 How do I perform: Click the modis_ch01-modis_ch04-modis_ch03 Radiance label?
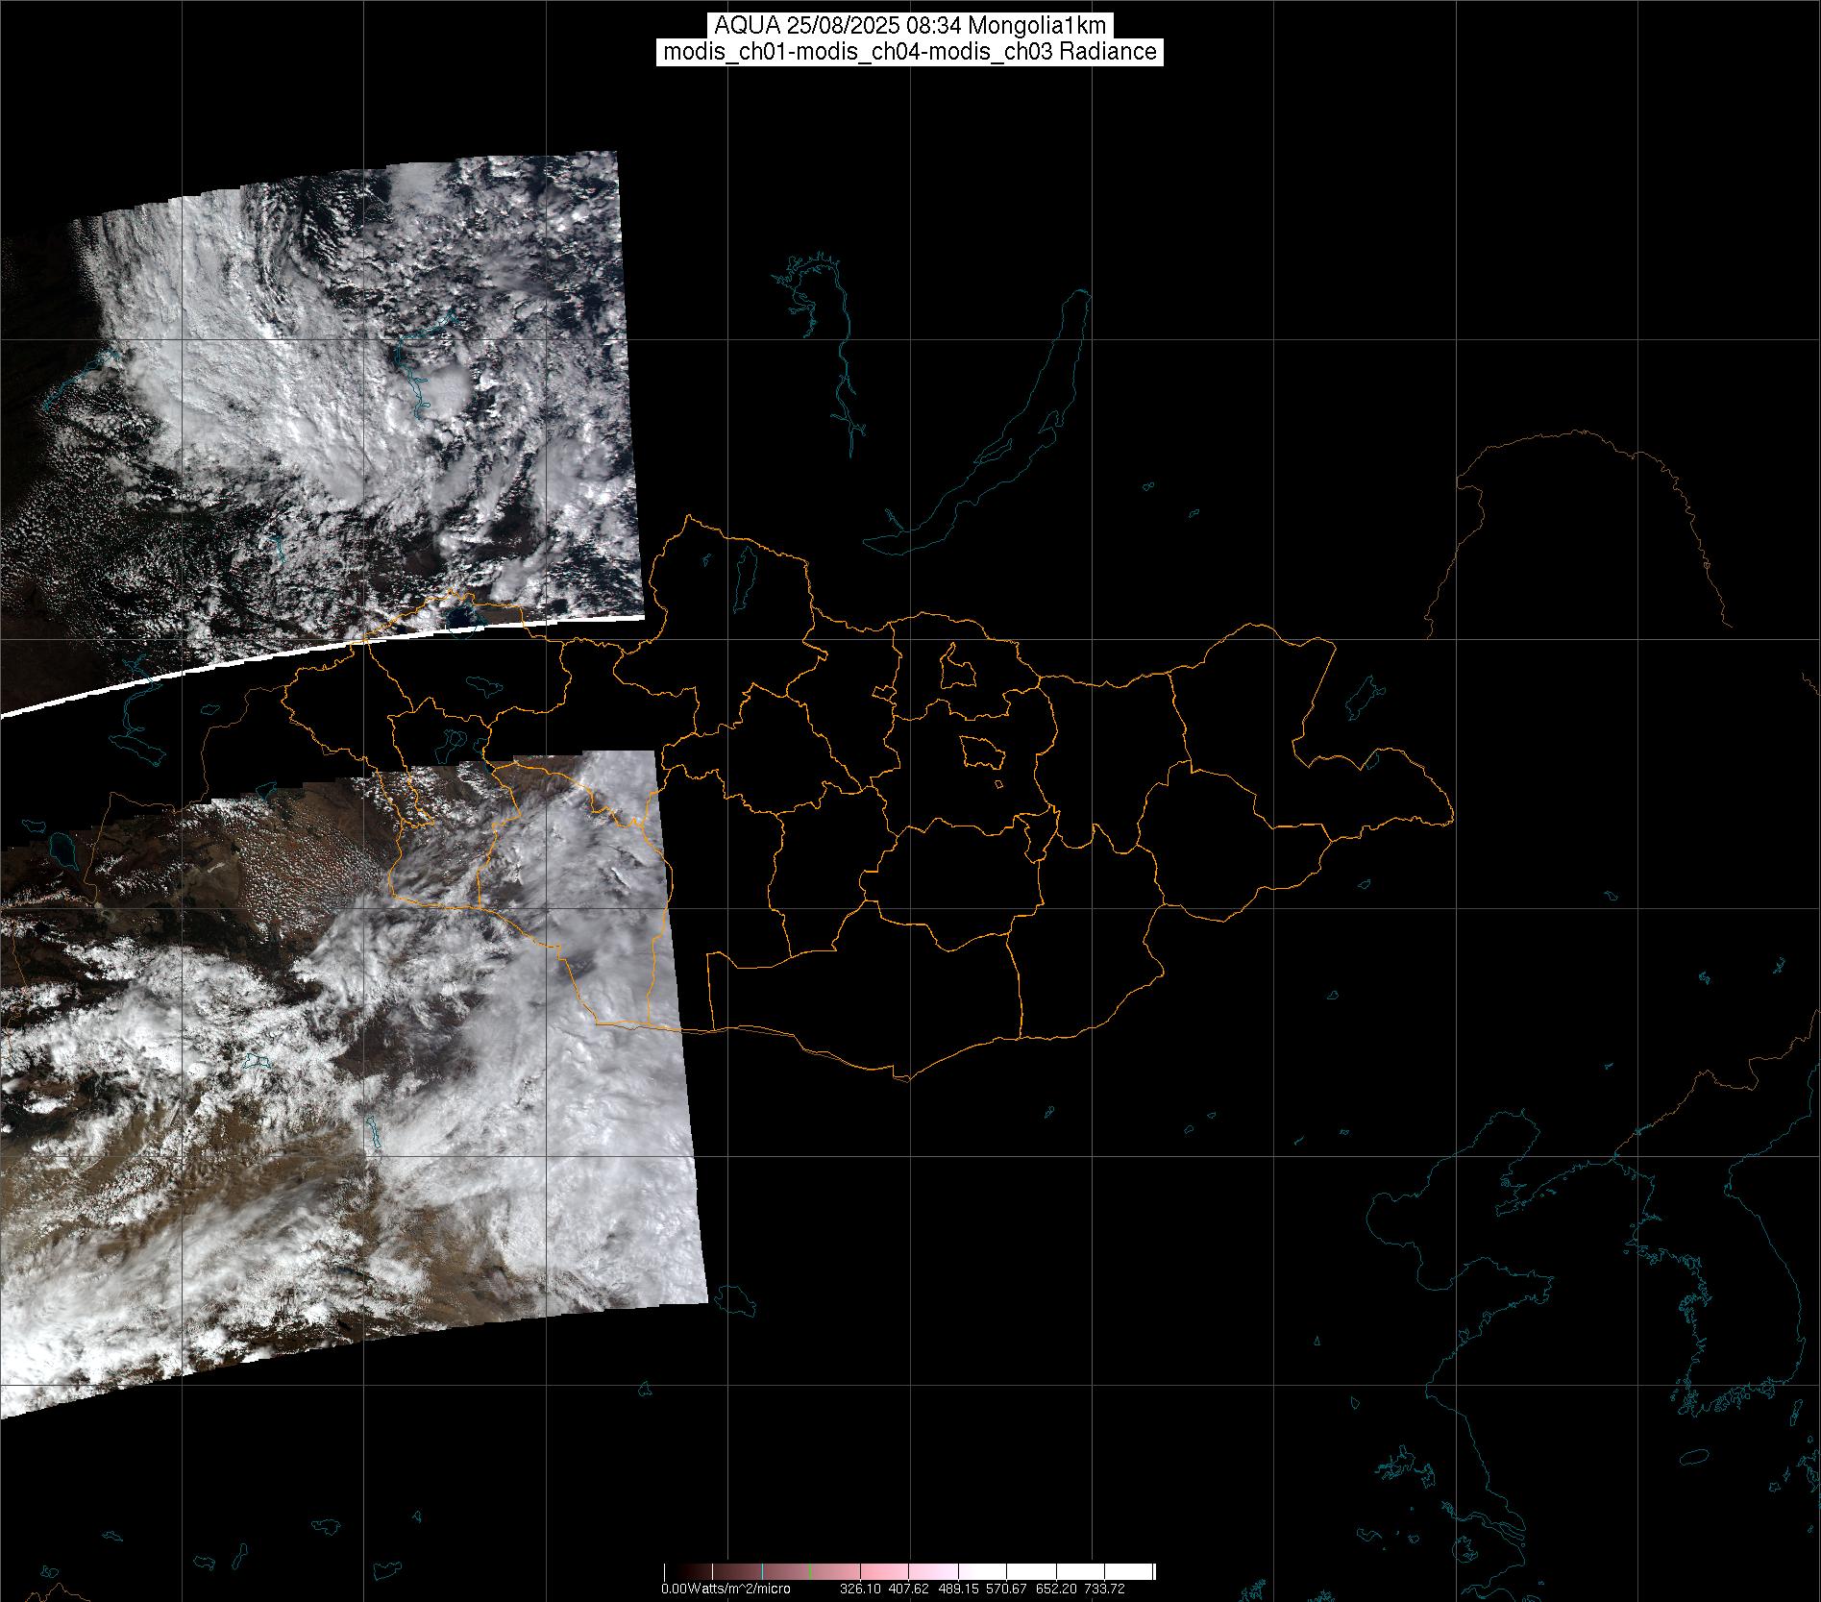pyautogui.click(x=909, y=52)
